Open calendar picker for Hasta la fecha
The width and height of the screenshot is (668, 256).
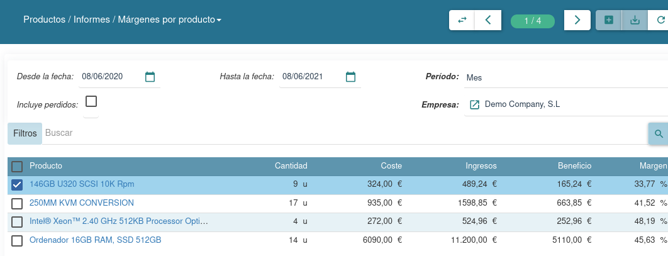[351, 77]
